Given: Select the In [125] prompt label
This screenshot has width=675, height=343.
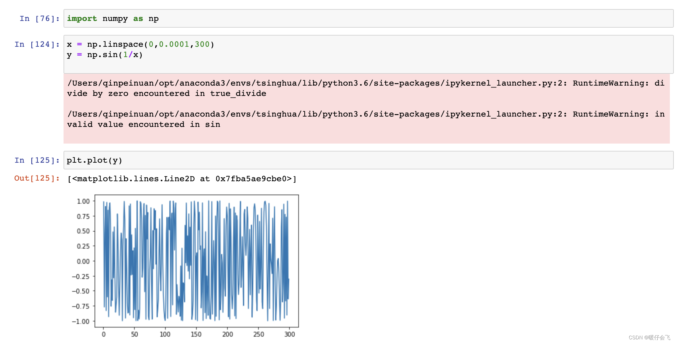Looking at the screenshot, I should 37,160.
